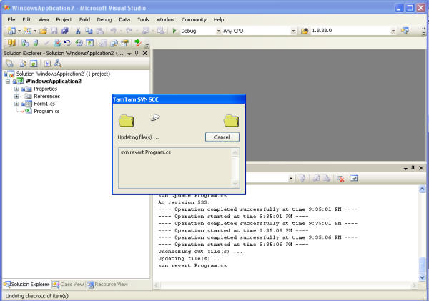Click the Undo Checkout blue arrow icon
Image resolution: width=429 pixels, height=301 pixels.
tap(67, 43)
